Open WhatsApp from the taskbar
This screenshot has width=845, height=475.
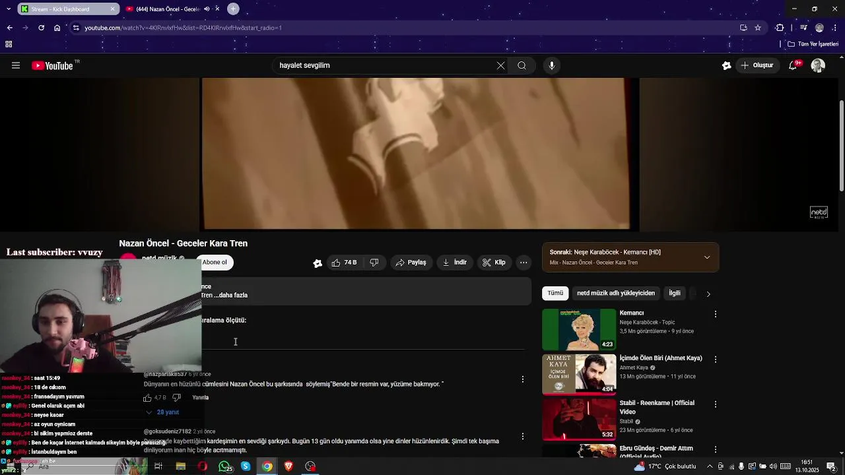(225, 466)
